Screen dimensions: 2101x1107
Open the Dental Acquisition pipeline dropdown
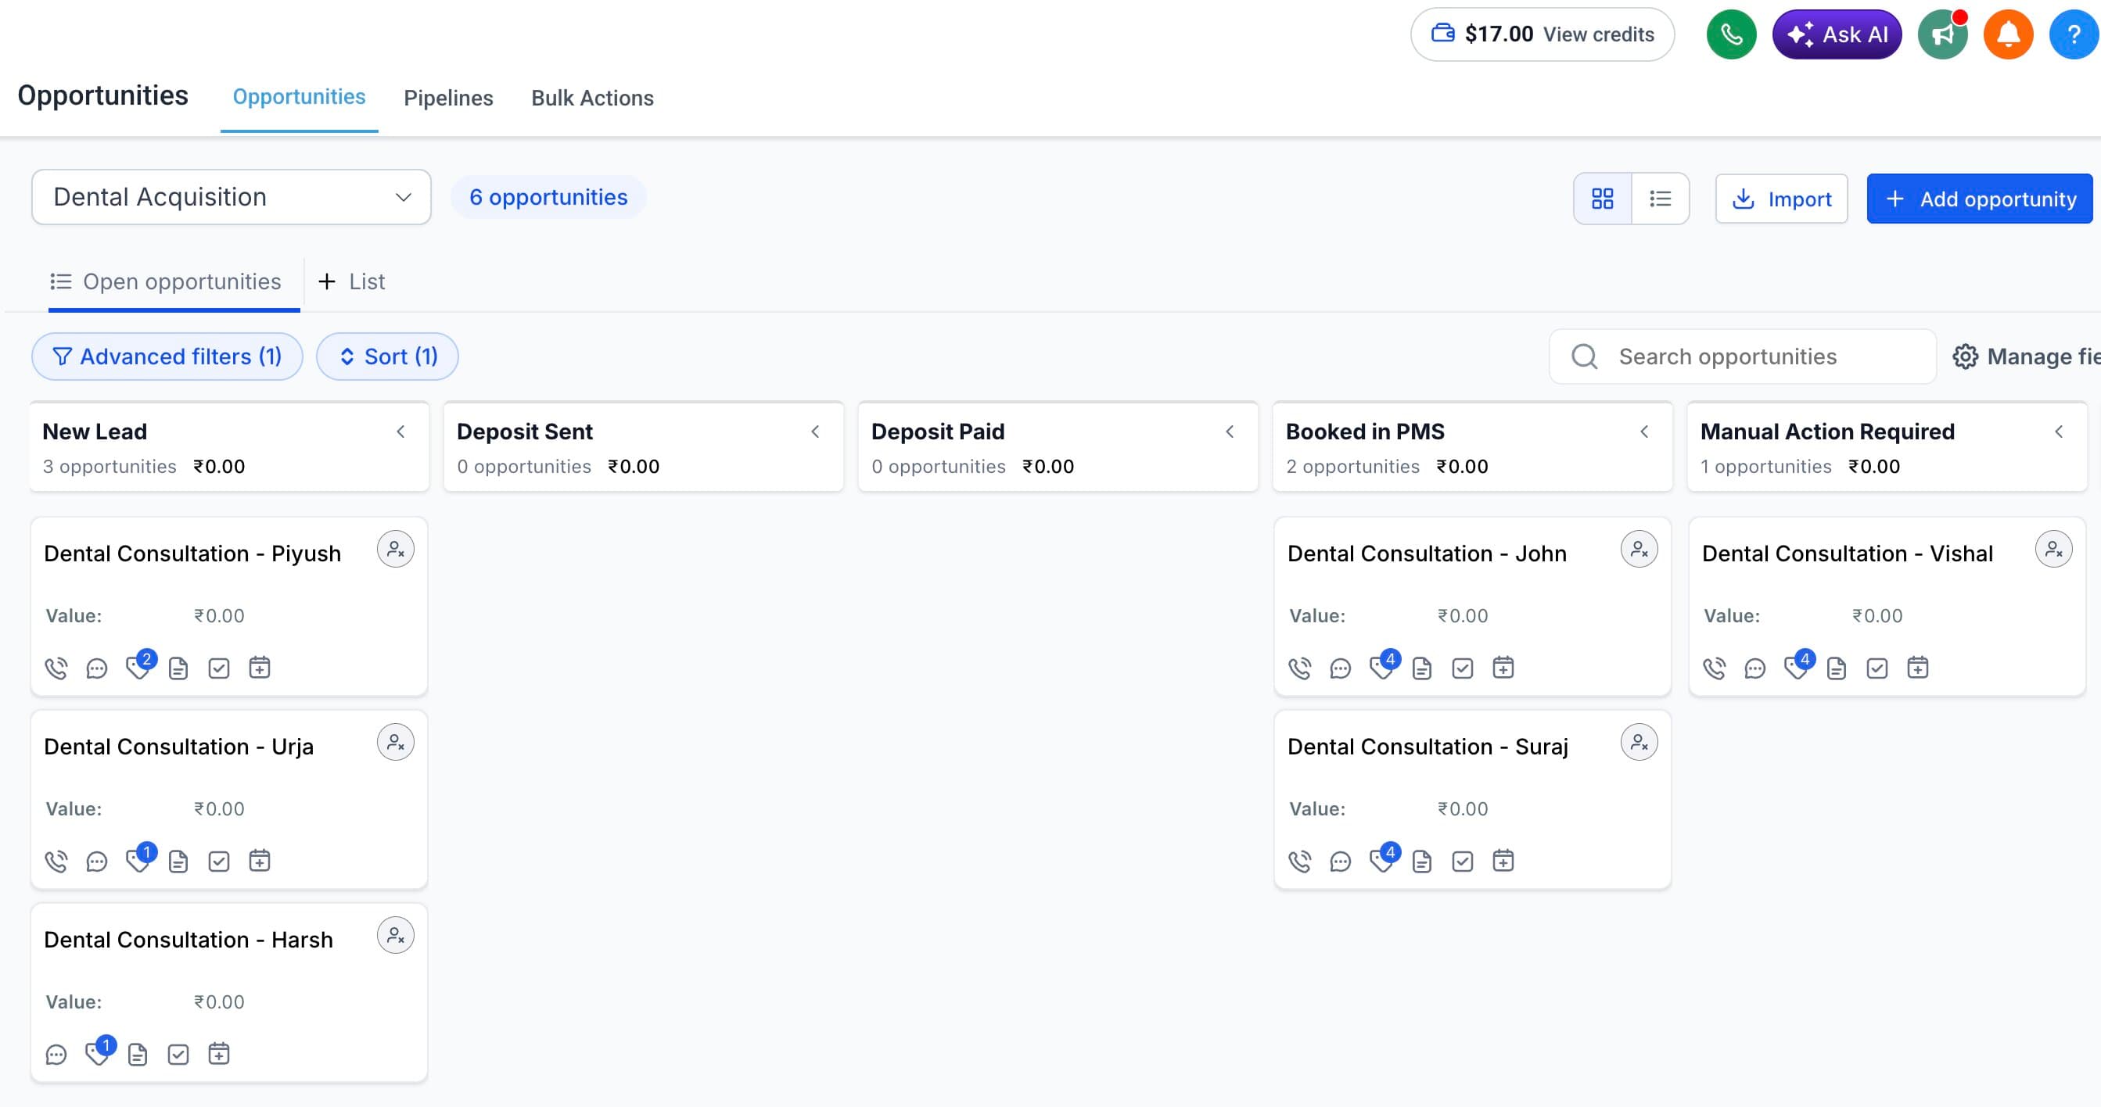tap(232, 197)
